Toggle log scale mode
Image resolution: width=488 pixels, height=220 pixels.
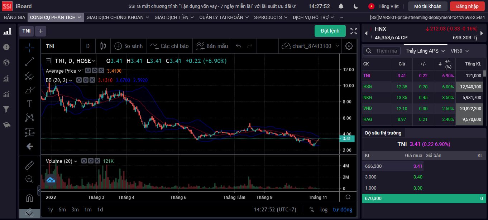pos(324,210)
